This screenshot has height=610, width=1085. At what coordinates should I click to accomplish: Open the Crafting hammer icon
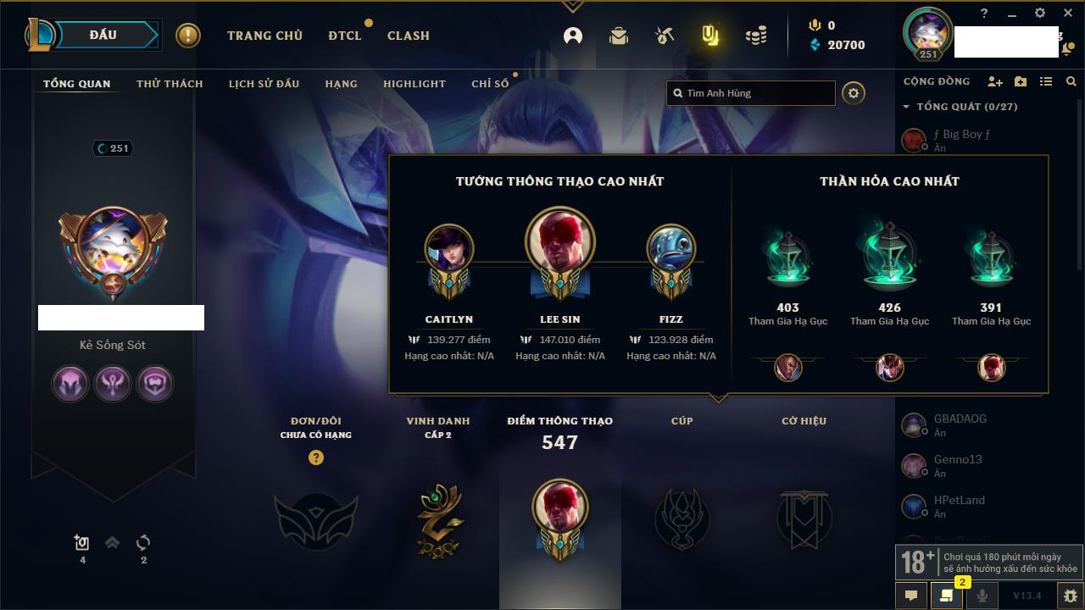coord(665,36)
